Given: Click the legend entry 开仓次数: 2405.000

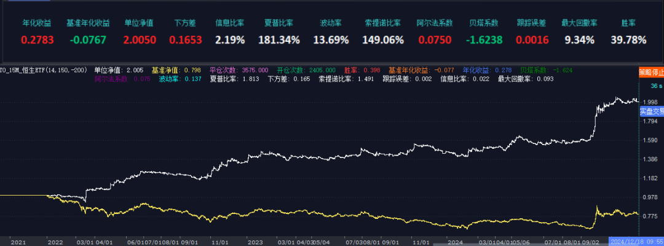Looking at the screenshot, I should pyautogui.click(x=306, y=70).
